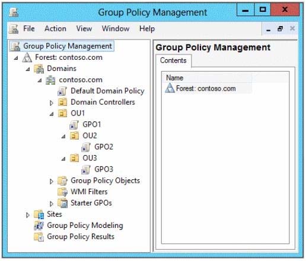Open the Action menu
The width and height of the screenshot is (306, 261).
pyautogui.click(x=55, y=28)
